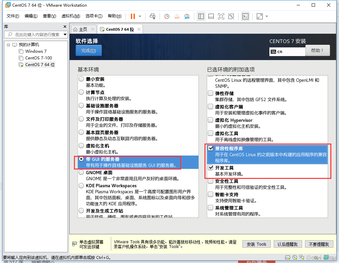Revert to the previous snapshot
Viewport: 339px width, 263px height.
point(176,16)
